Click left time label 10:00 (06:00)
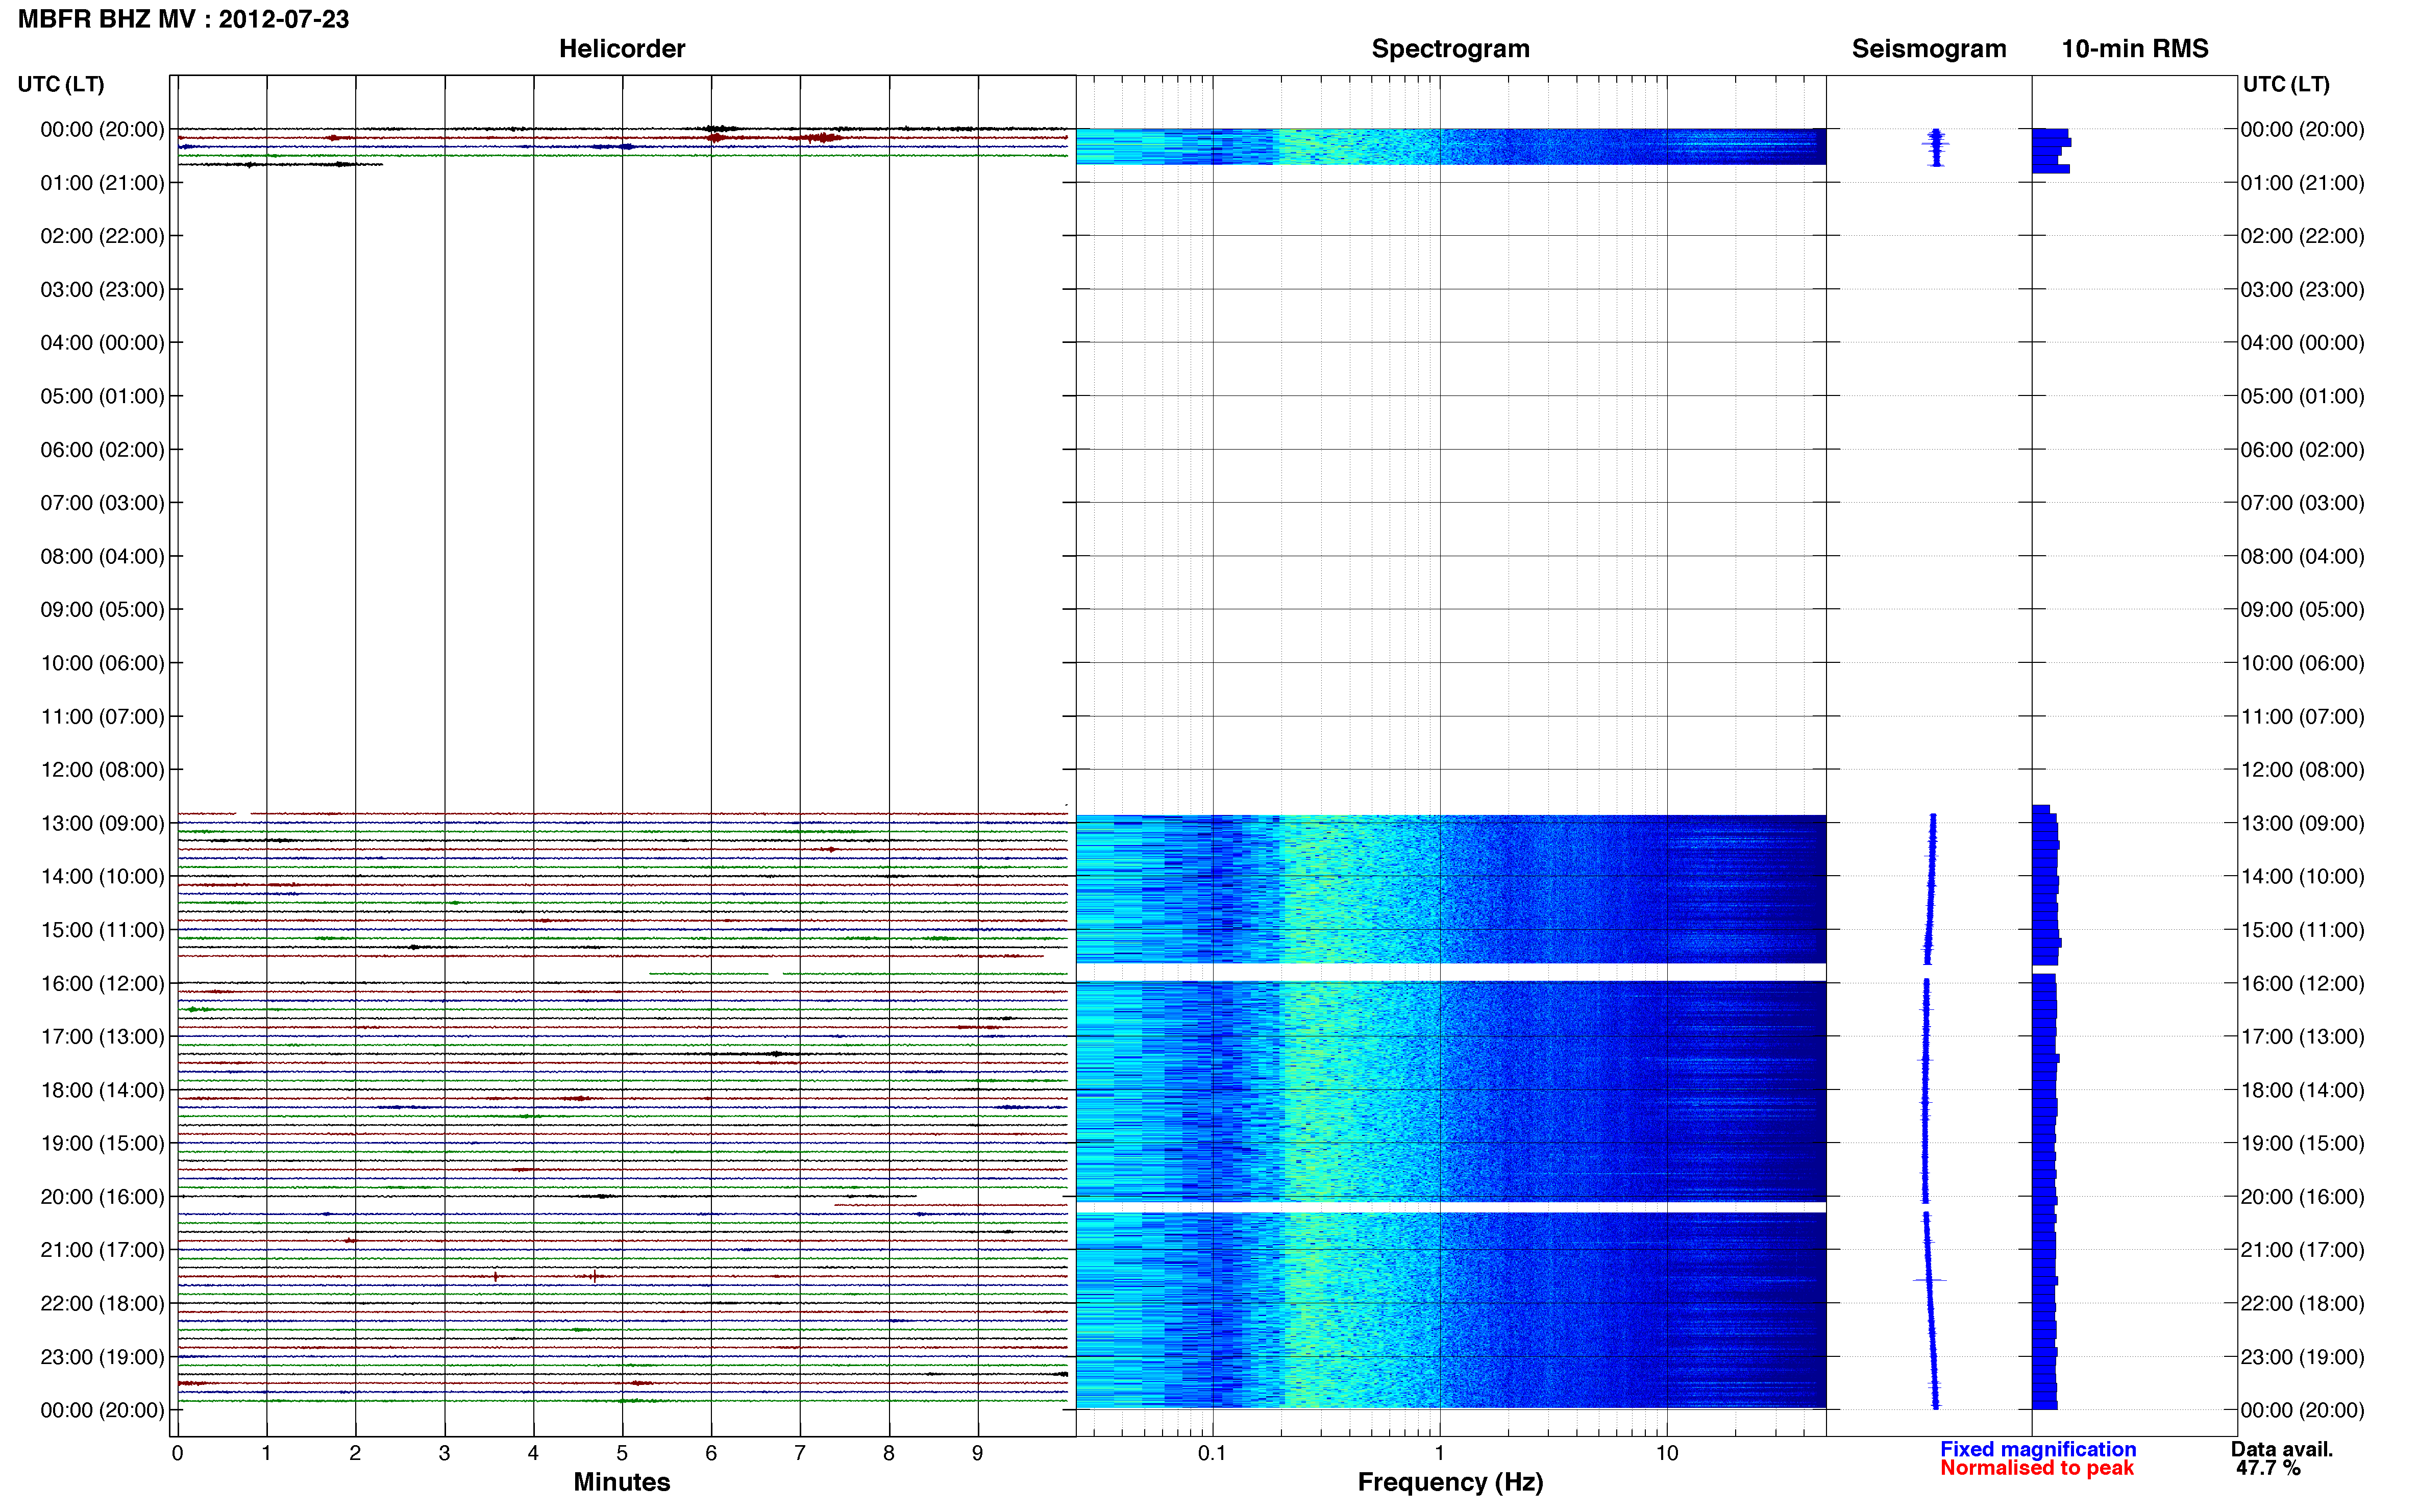The height and width of the screenshot is (1512, 2419). 102,663
